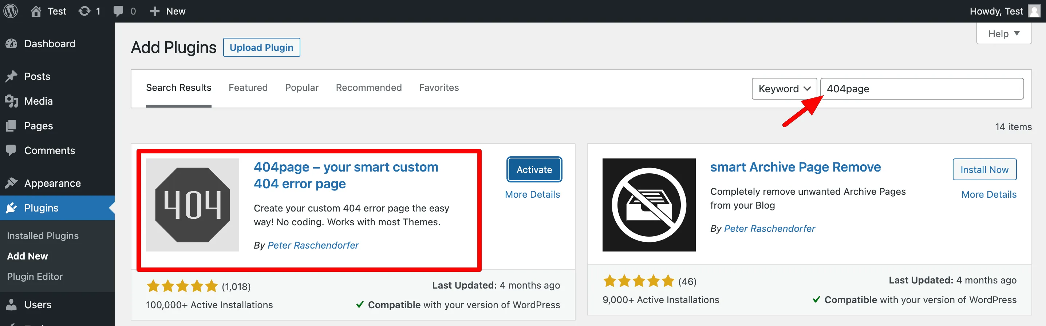Activate the 404page plugin
This screenshot has width=1046, height=326.
point(534,169)
